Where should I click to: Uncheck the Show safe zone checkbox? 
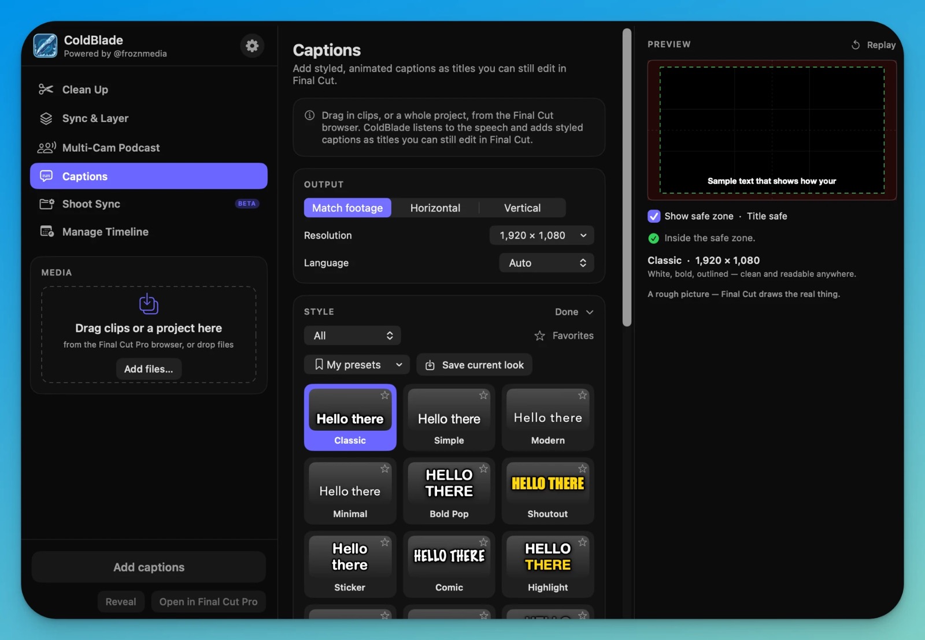tap(654, 216)
